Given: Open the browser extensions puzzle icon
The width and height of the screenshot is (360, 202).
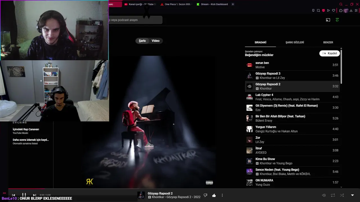Looking at the screenshot, I should [341, 11].
